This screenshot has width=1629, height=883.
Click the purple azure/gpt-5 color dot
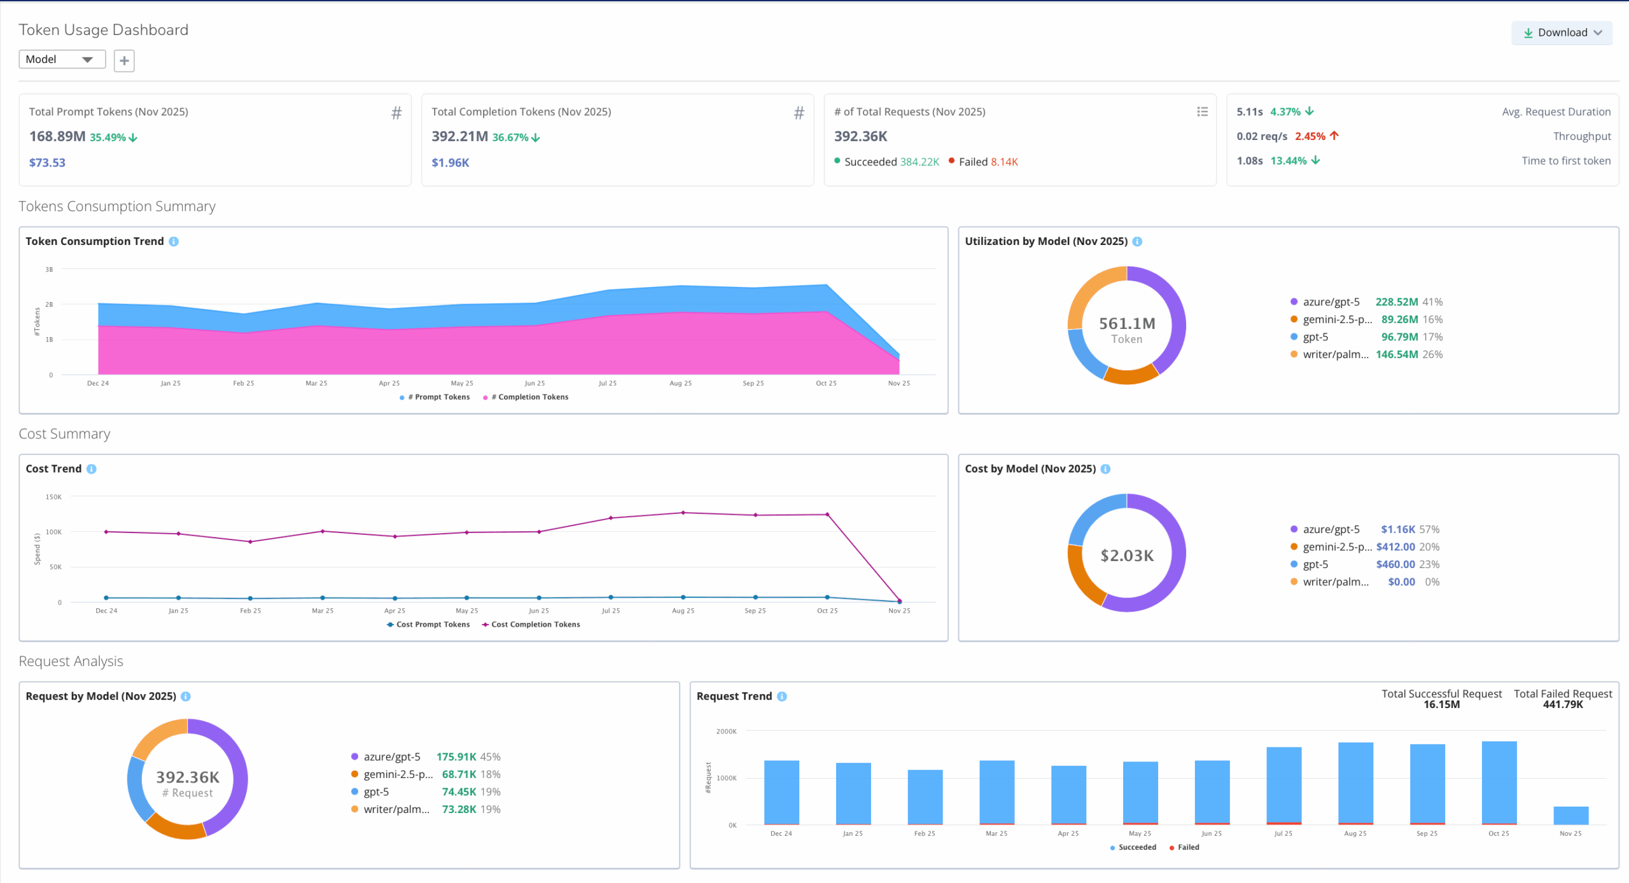(x=1295, y=302)
